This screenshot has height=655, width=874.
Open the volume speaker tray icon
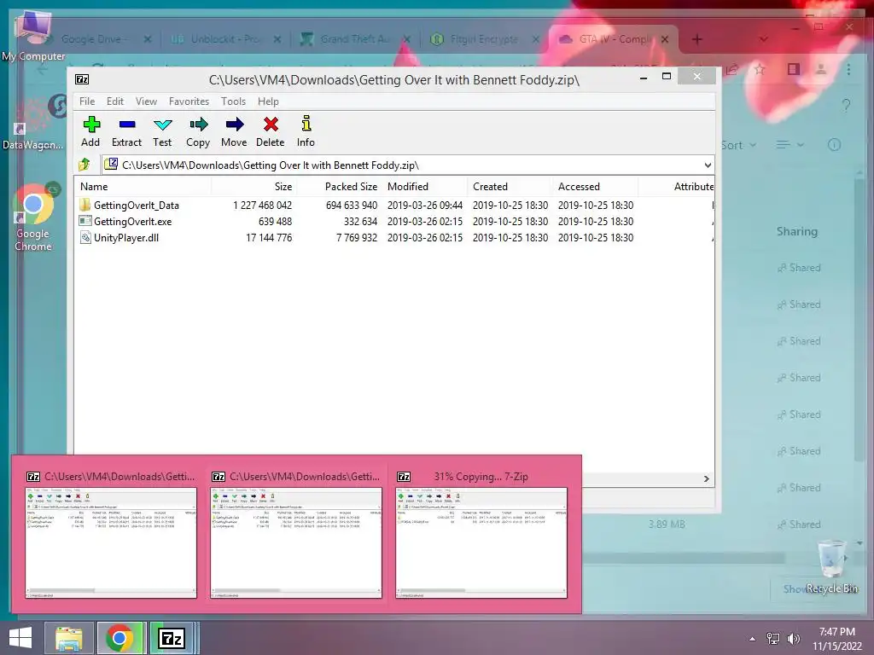point(793,638)
